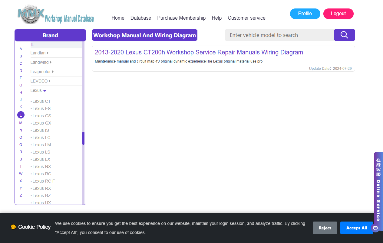This screenshot has height=243, width=383.
Task: Select letter H in brand index
Action: (x=21, y=92)
